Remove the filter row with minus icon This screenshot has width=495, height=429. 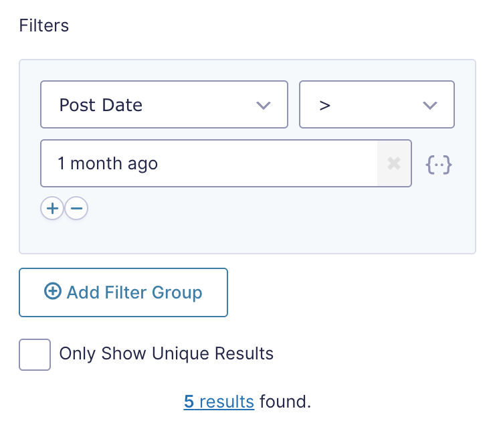(x=76, y=208)
